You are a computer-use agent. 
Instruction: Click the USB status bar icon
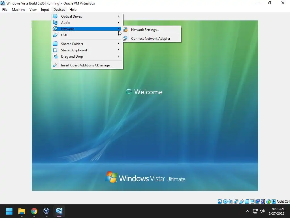pos(241,202)
